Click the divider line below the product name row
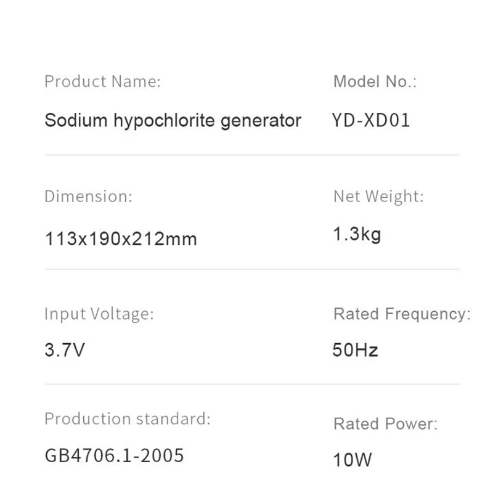Screen dimensions: 493x493 point(252,155)
